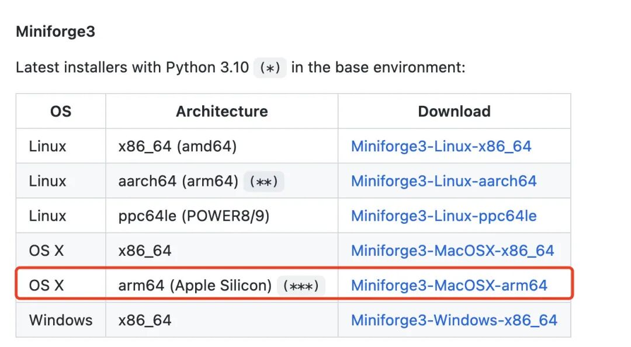This screenshot has width=631, height=347.
Task: Open the Miniforge3-Linux-x86_64 download link
Action: pos(441,146)
